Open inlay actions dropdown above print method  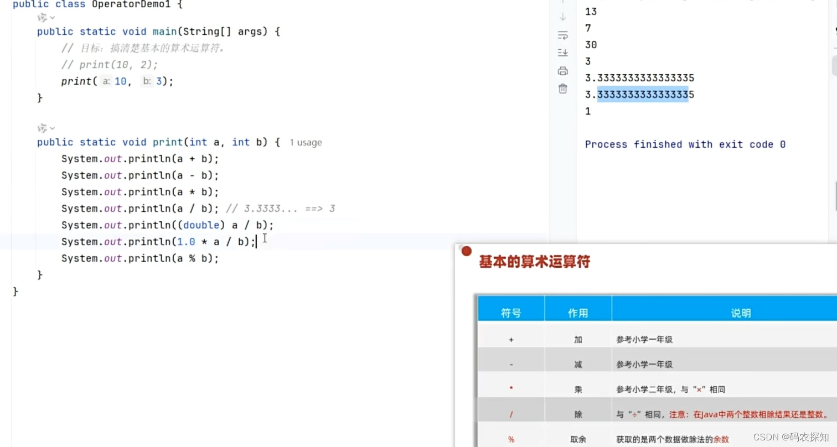(x=46, y=128)
